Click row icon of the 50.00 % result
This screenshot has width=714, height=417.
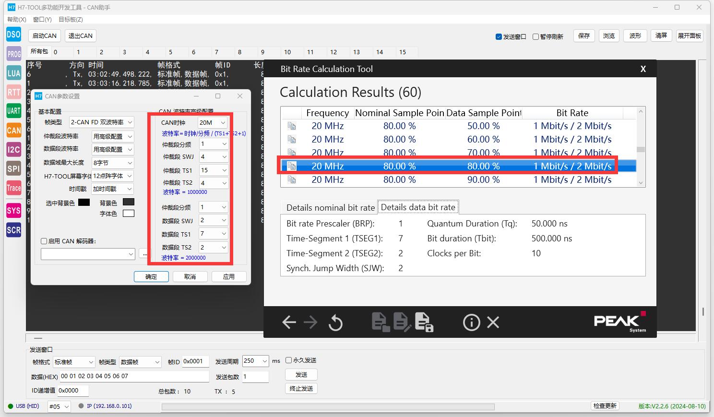tap(292, 126)
